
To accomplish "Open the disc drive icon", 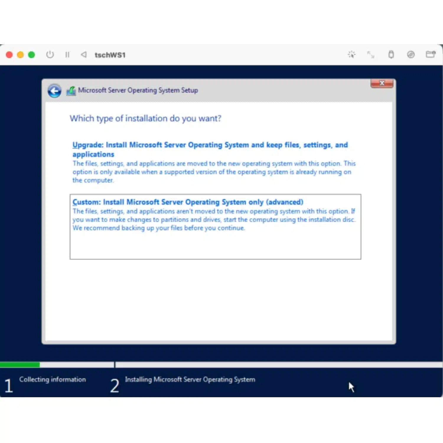I will coord(411,55).
